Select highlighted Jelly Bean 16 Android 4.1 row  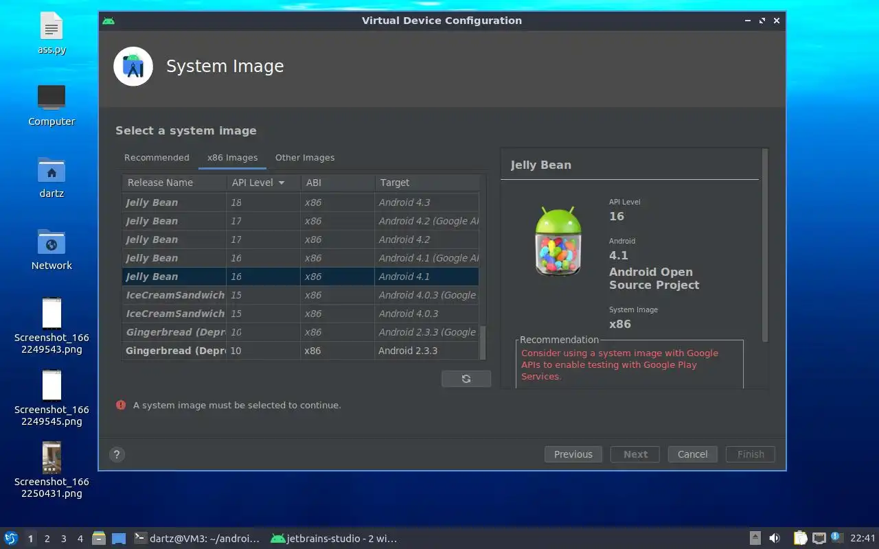click(x=301, y=277)
